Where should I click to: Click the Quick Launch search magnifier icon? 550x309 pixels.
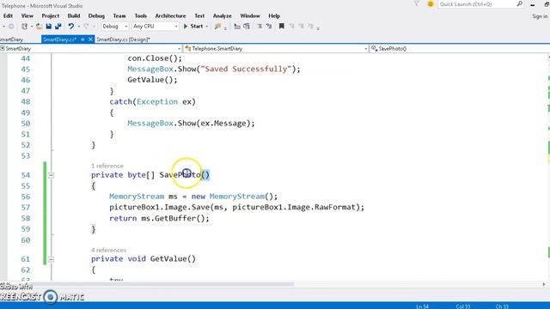519,3
